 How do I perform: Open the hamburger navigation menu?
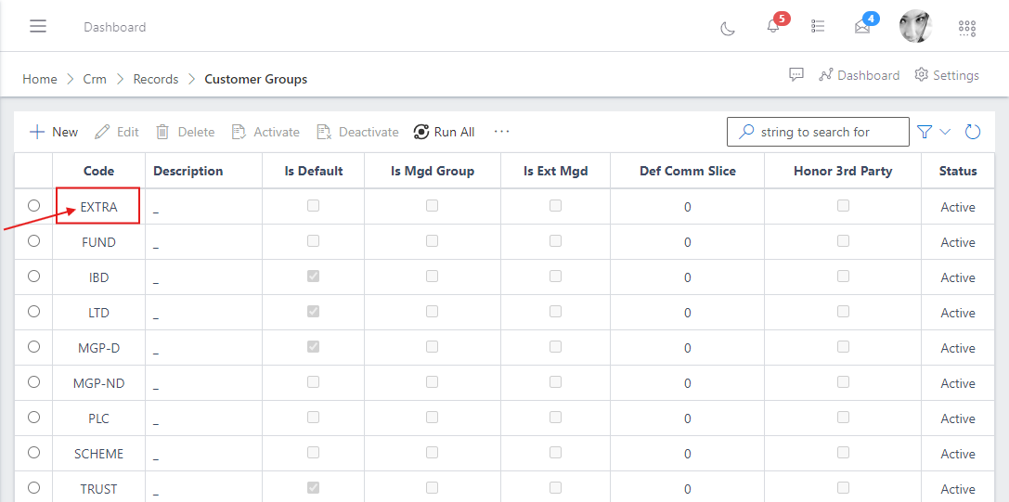(38, 26)
